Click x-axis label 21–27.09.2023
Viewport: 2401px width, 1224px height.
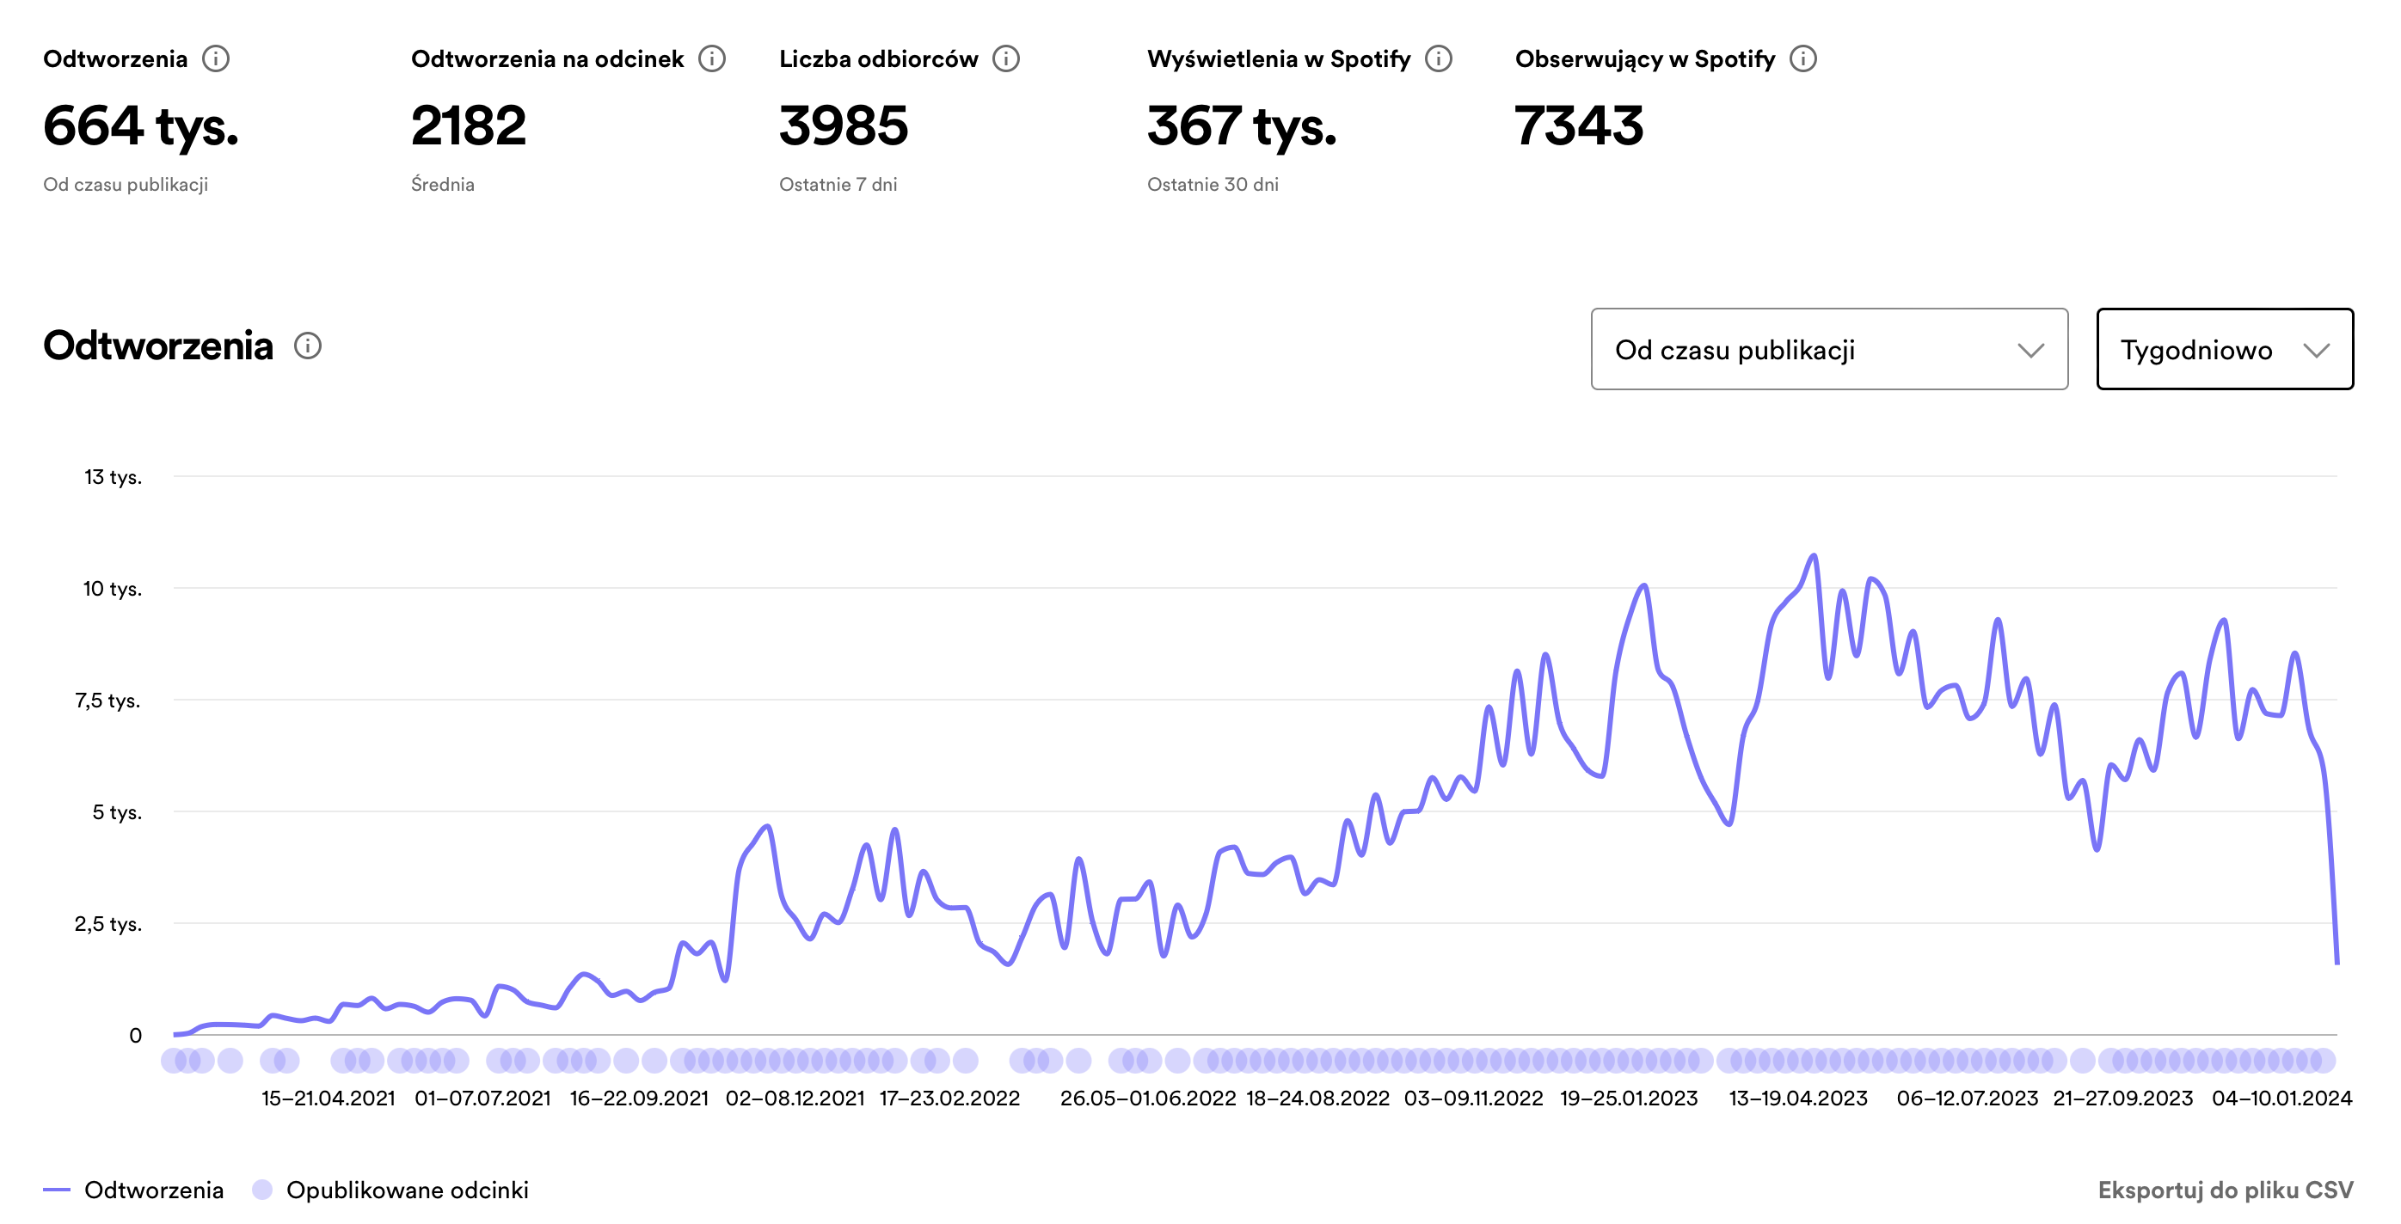pos(2123,1099)
